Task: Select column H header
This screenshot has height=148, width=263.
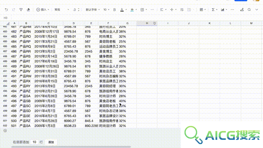Action: click(x=147, y=23)
